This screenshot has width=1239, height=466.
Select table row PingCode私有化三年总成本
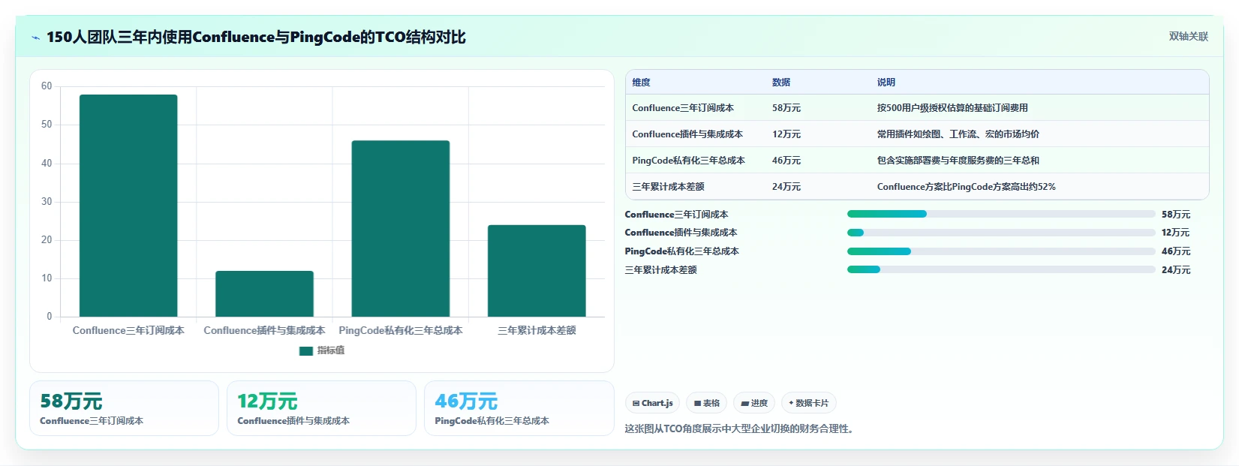tap(917, 161)
